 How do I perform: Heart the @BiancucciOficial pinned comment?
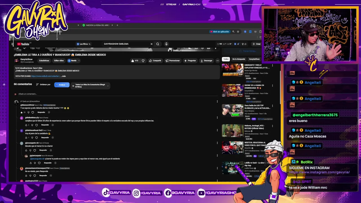tap(33, 112)
